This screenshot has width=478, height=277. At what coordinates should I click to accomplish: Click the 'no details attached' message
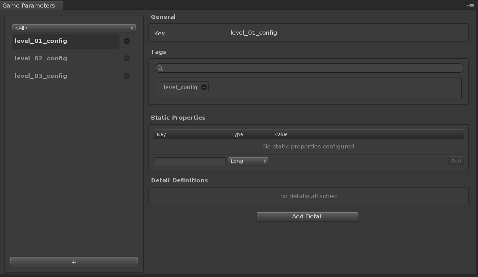tap(308, 196)
